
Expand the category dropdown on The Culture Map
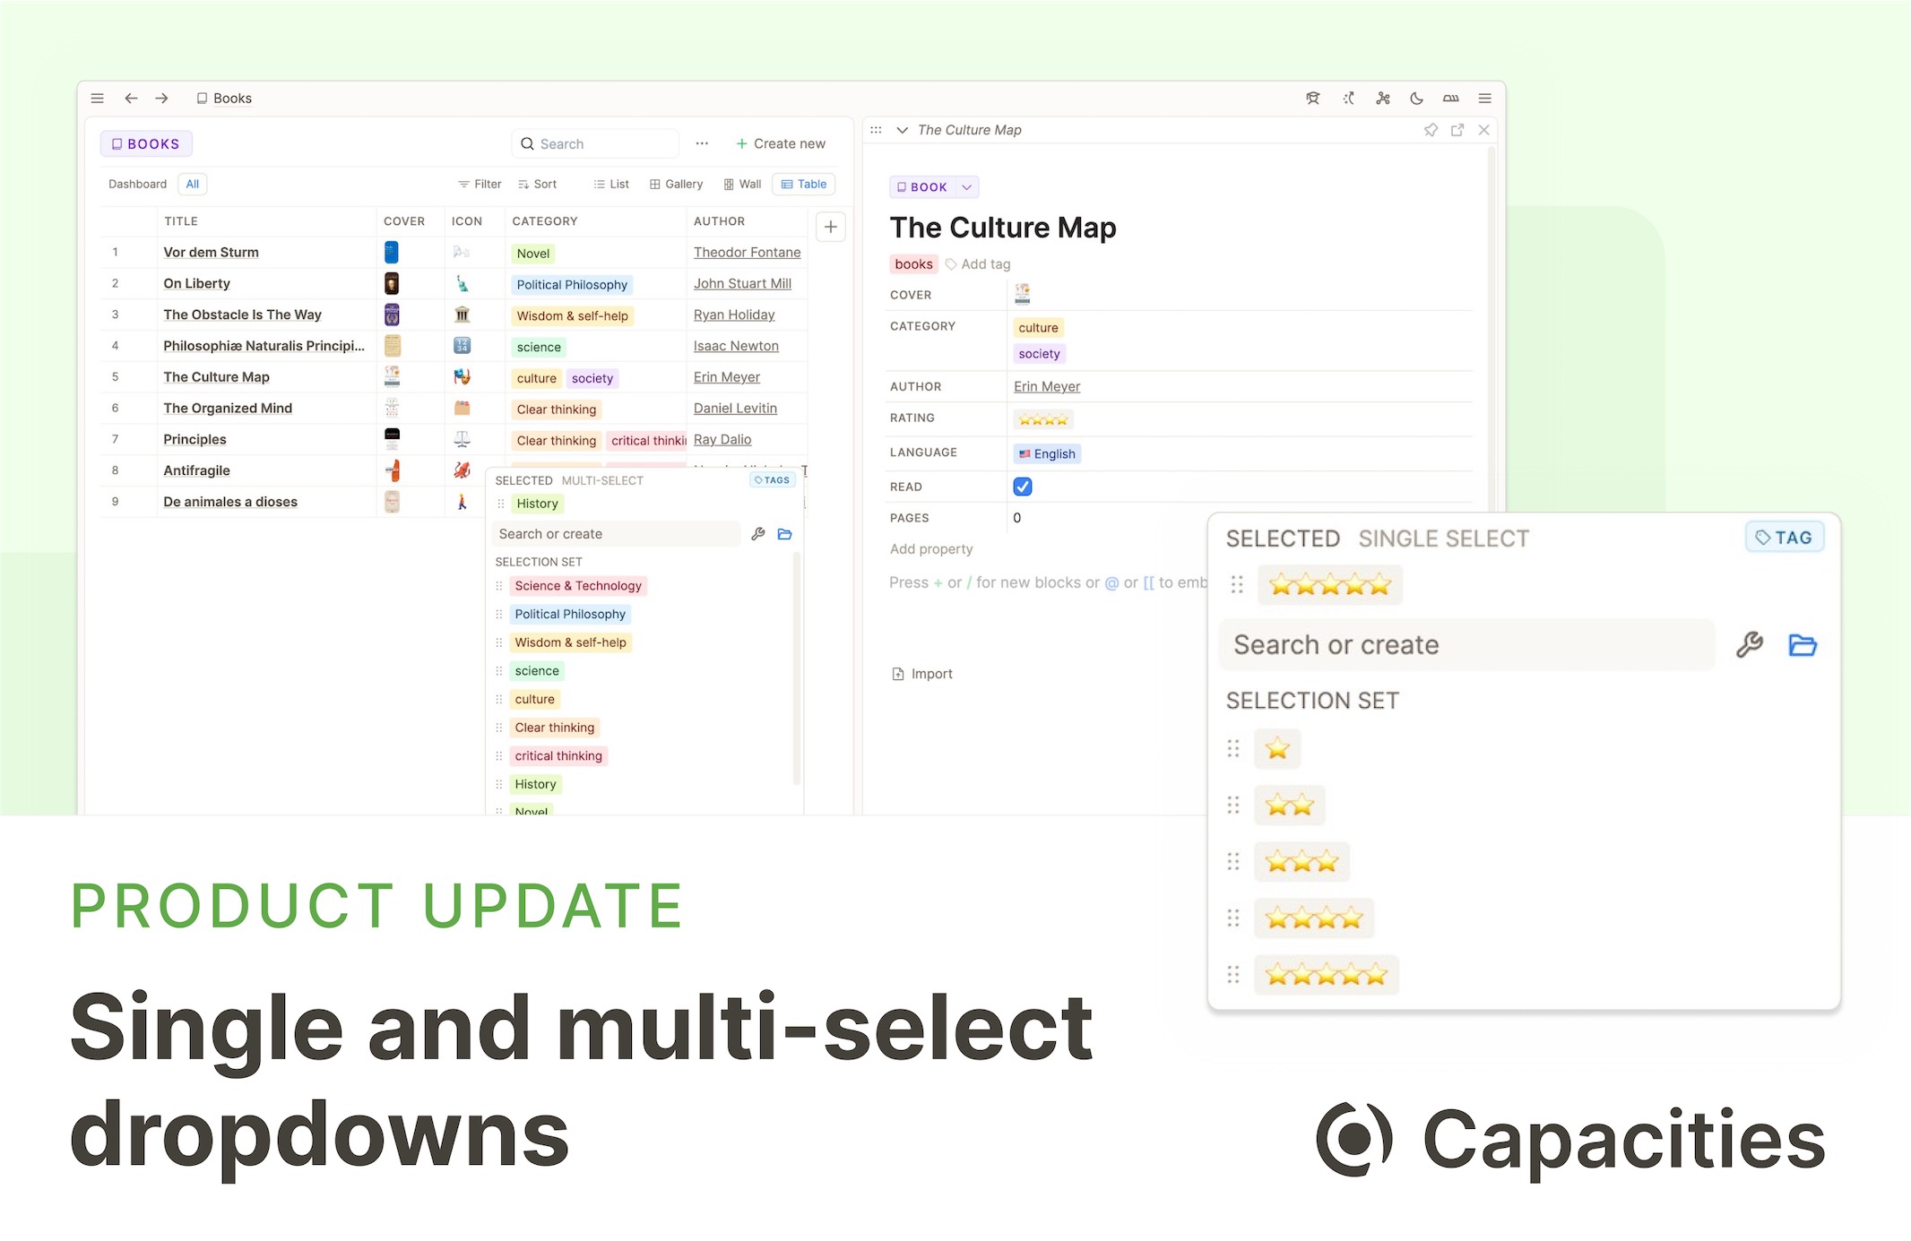point(1036,326)
